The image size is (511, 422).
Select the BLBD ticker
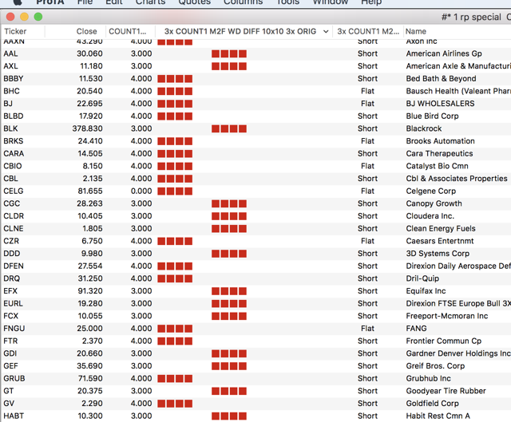(14, 116)
